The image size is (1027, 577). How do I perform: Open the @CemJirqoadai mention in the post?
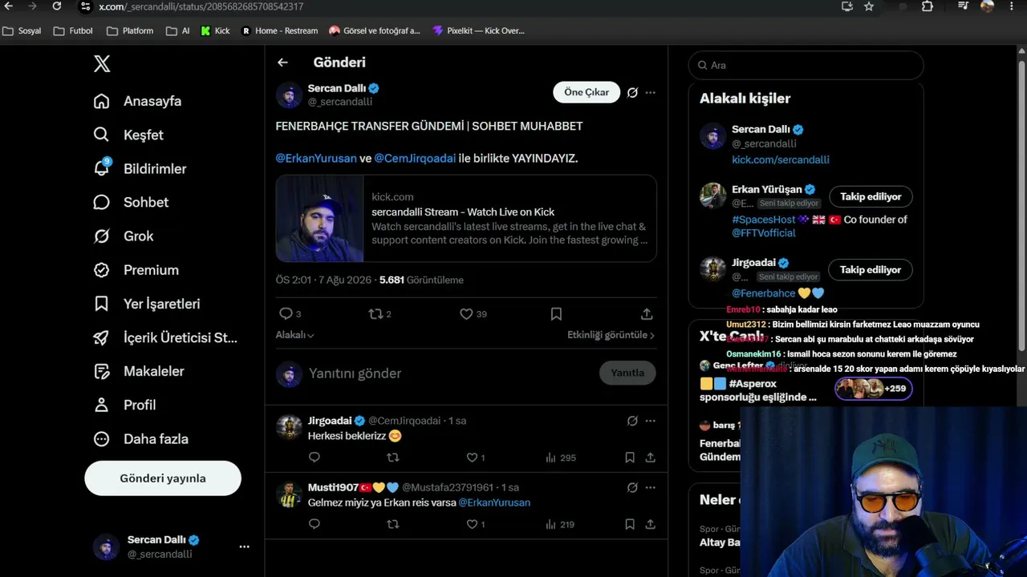[415, 159]
